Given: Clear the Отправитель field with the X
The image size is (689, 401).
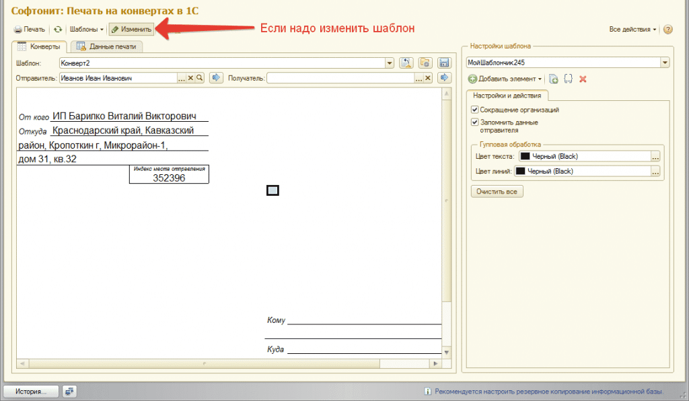Looking at the screenshot, I should pyautogui.click(x=190, y=78).
